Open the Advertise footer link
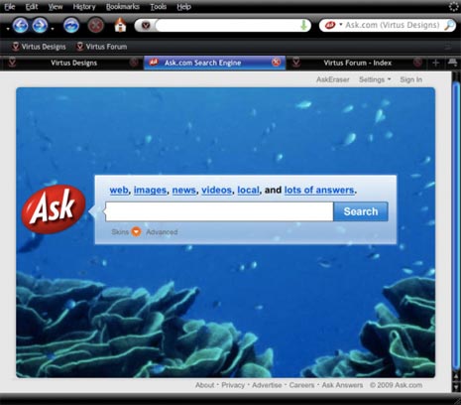 point(267,385)
